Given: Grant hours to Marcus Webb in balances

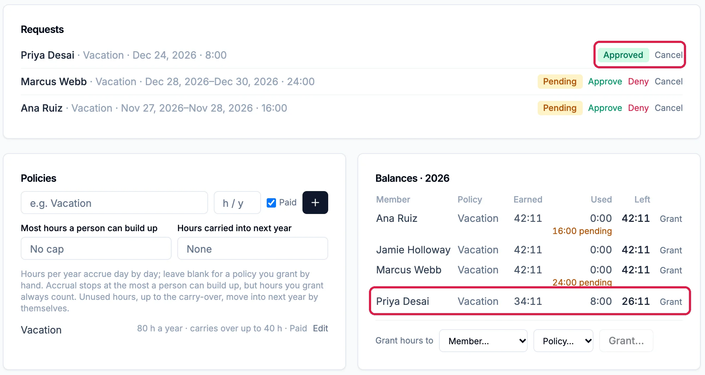Looking at the screenshot, I should 671,270.
